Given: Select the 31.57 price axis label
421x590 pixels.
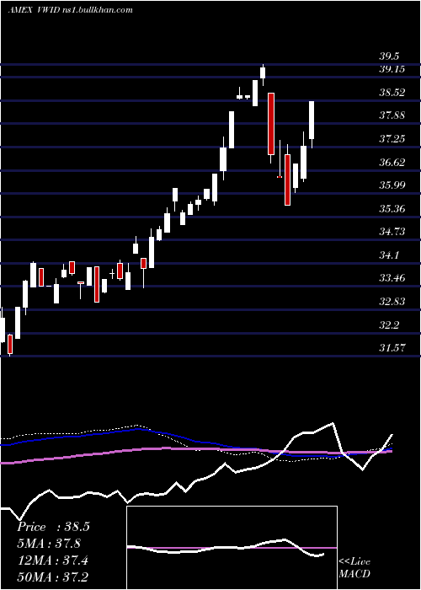Looking at the screenshot, I should pyautogui.click(x=392, y=347).
